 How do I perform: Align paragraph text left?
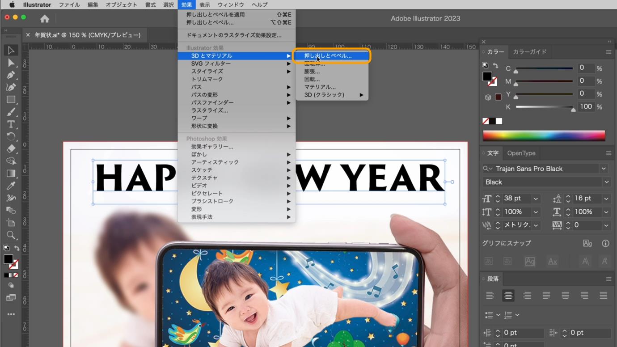(490, 296)
